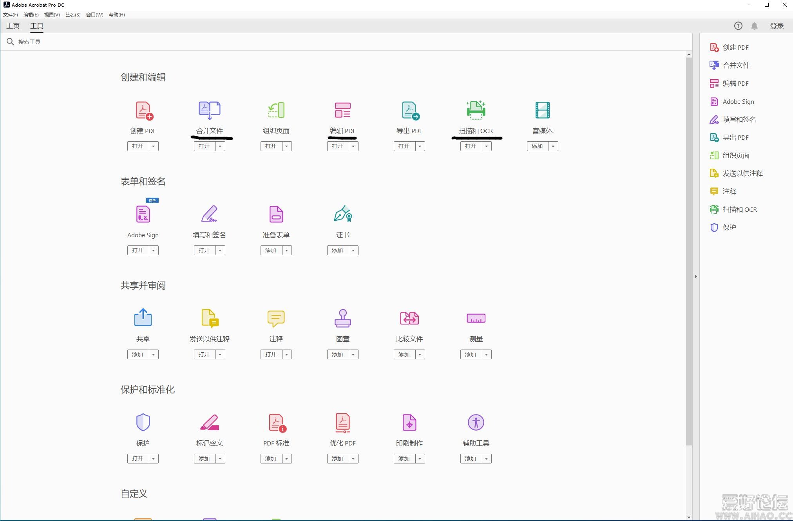793x521 pixels.
Task: Open the 视图(V) menu
Action: (x=52, y=14)
